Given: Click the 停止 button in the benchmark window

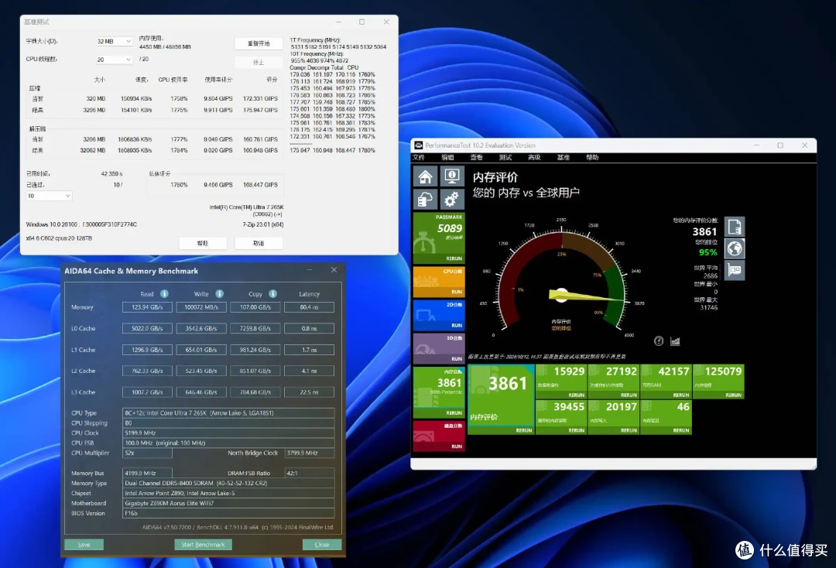Looking at the screenshot, I should (259, 63).
